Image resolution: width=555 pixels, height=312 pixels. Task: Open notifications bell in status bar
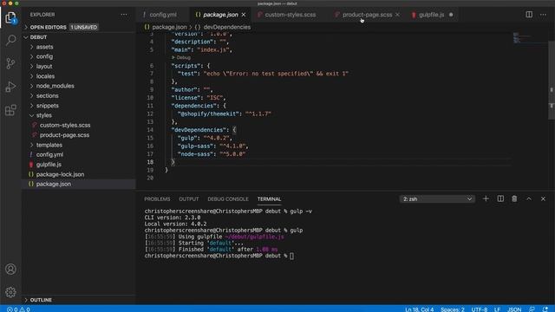point(545,309)
